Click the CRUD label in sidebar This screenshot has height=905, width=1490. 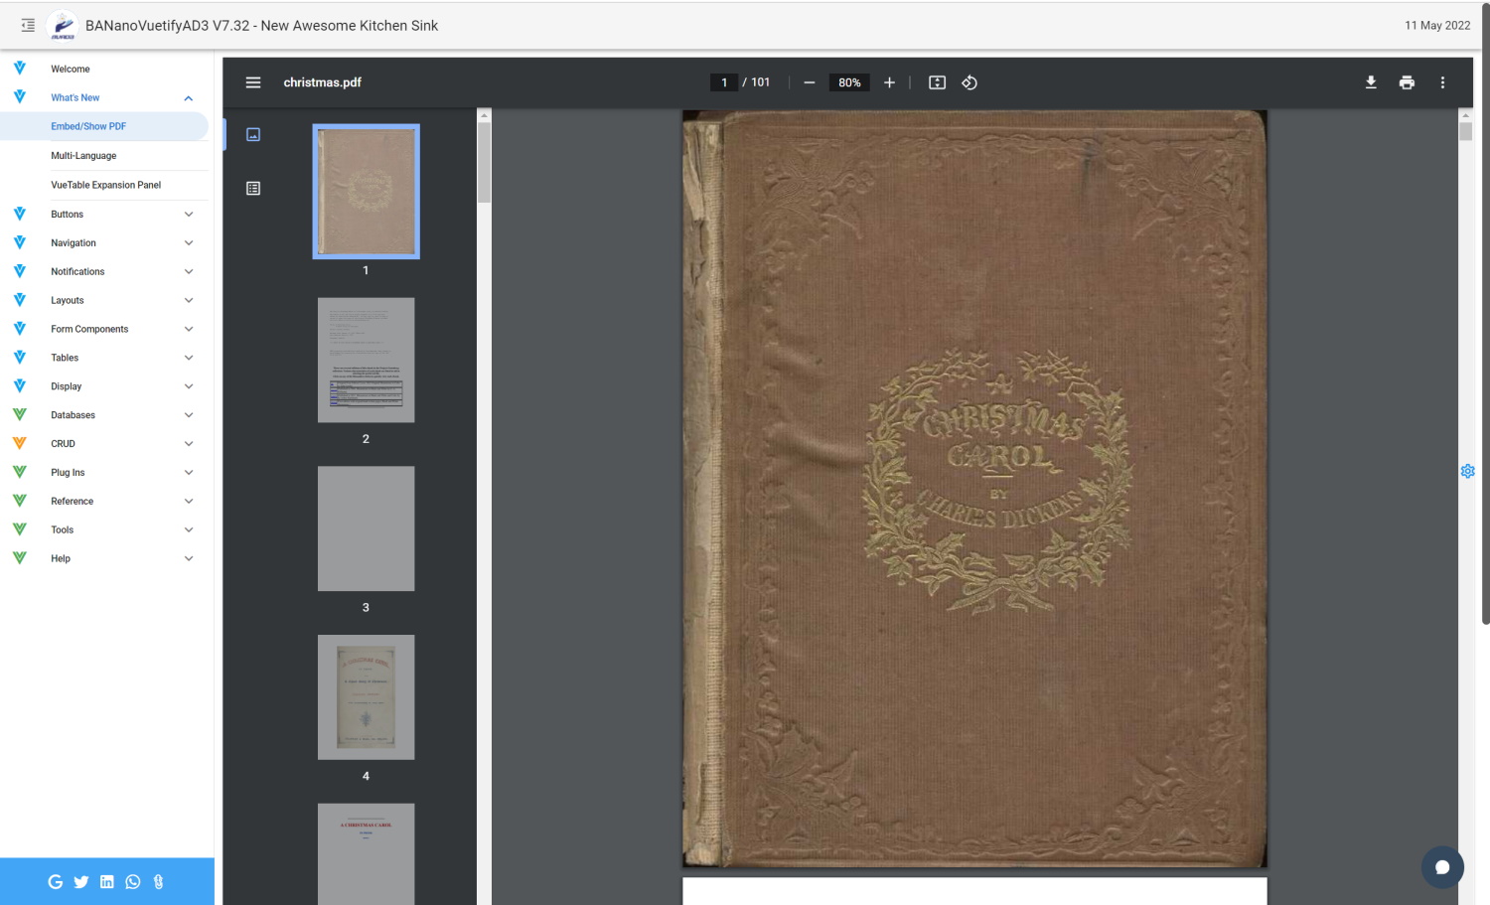[64, 444]
